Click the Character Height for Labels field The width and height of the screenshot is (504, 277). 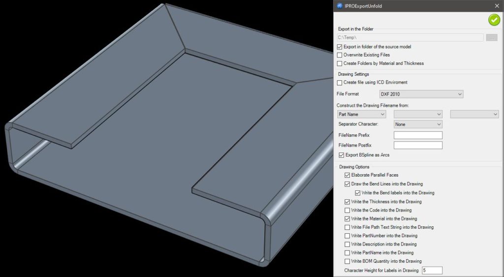[432, 270]
